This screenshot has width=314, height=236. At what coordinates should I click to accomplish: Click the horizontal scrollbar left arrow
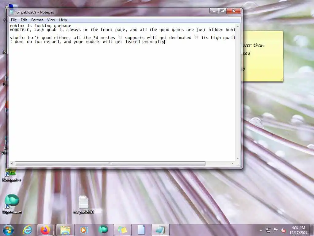click(12, 163)
